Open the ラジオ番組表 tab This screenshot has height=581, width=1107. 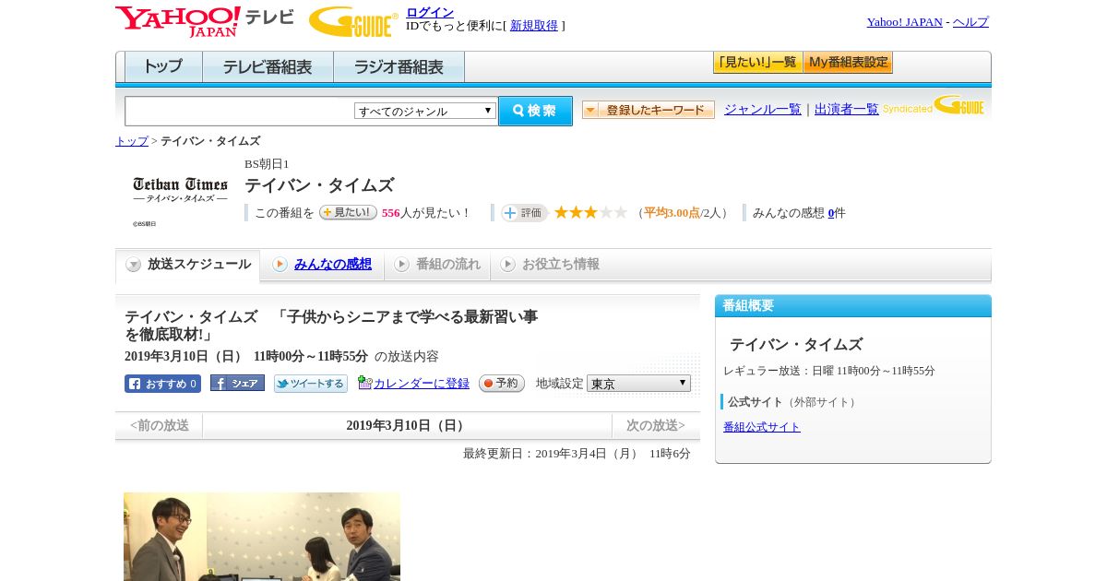pyautogui.click(x=399, y=67)
